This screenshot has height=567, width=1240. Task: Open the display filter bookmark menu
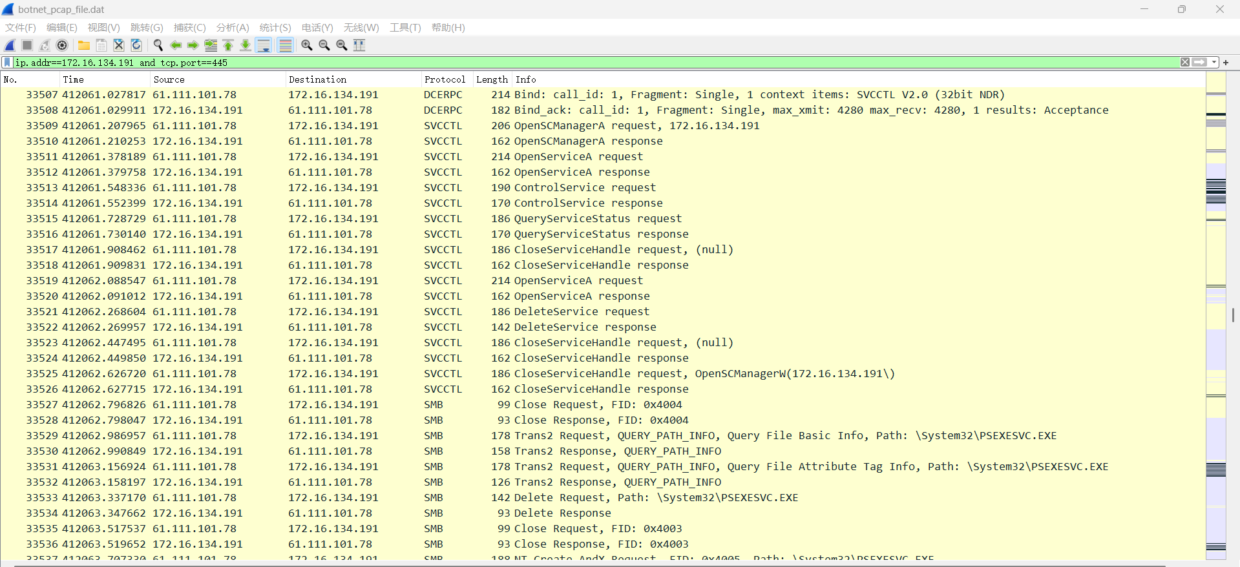7,63
